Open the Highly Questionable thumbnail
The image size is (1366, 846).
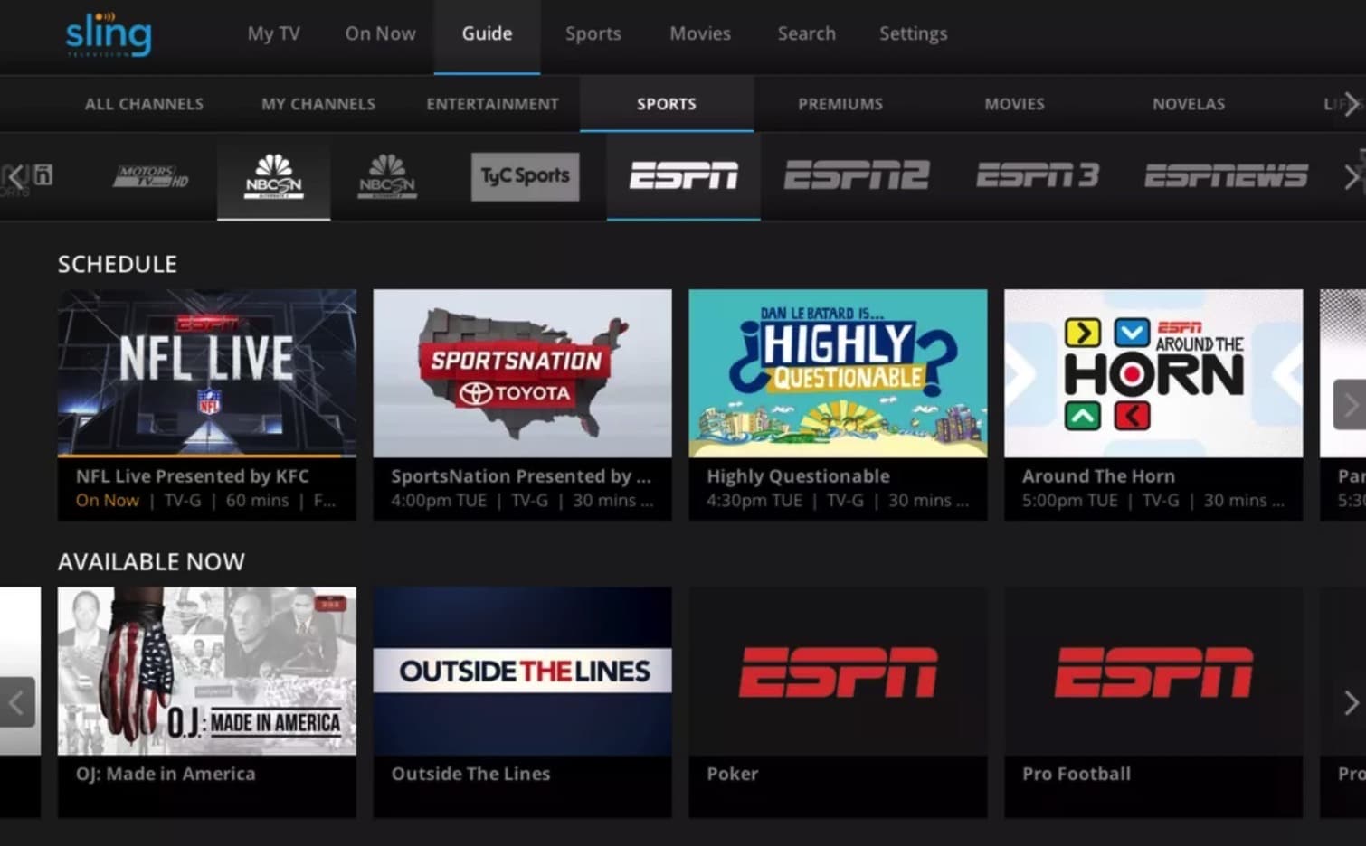(x=839, y=373)
